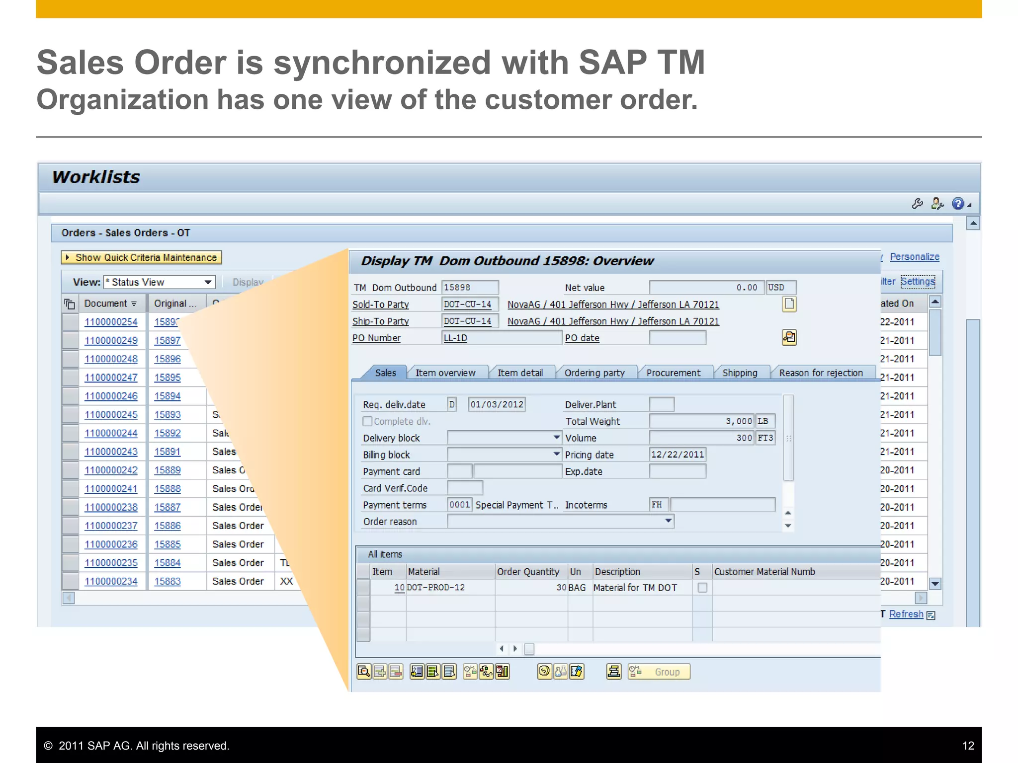Click the flasks batch determination icon

(x=561, y=672)
